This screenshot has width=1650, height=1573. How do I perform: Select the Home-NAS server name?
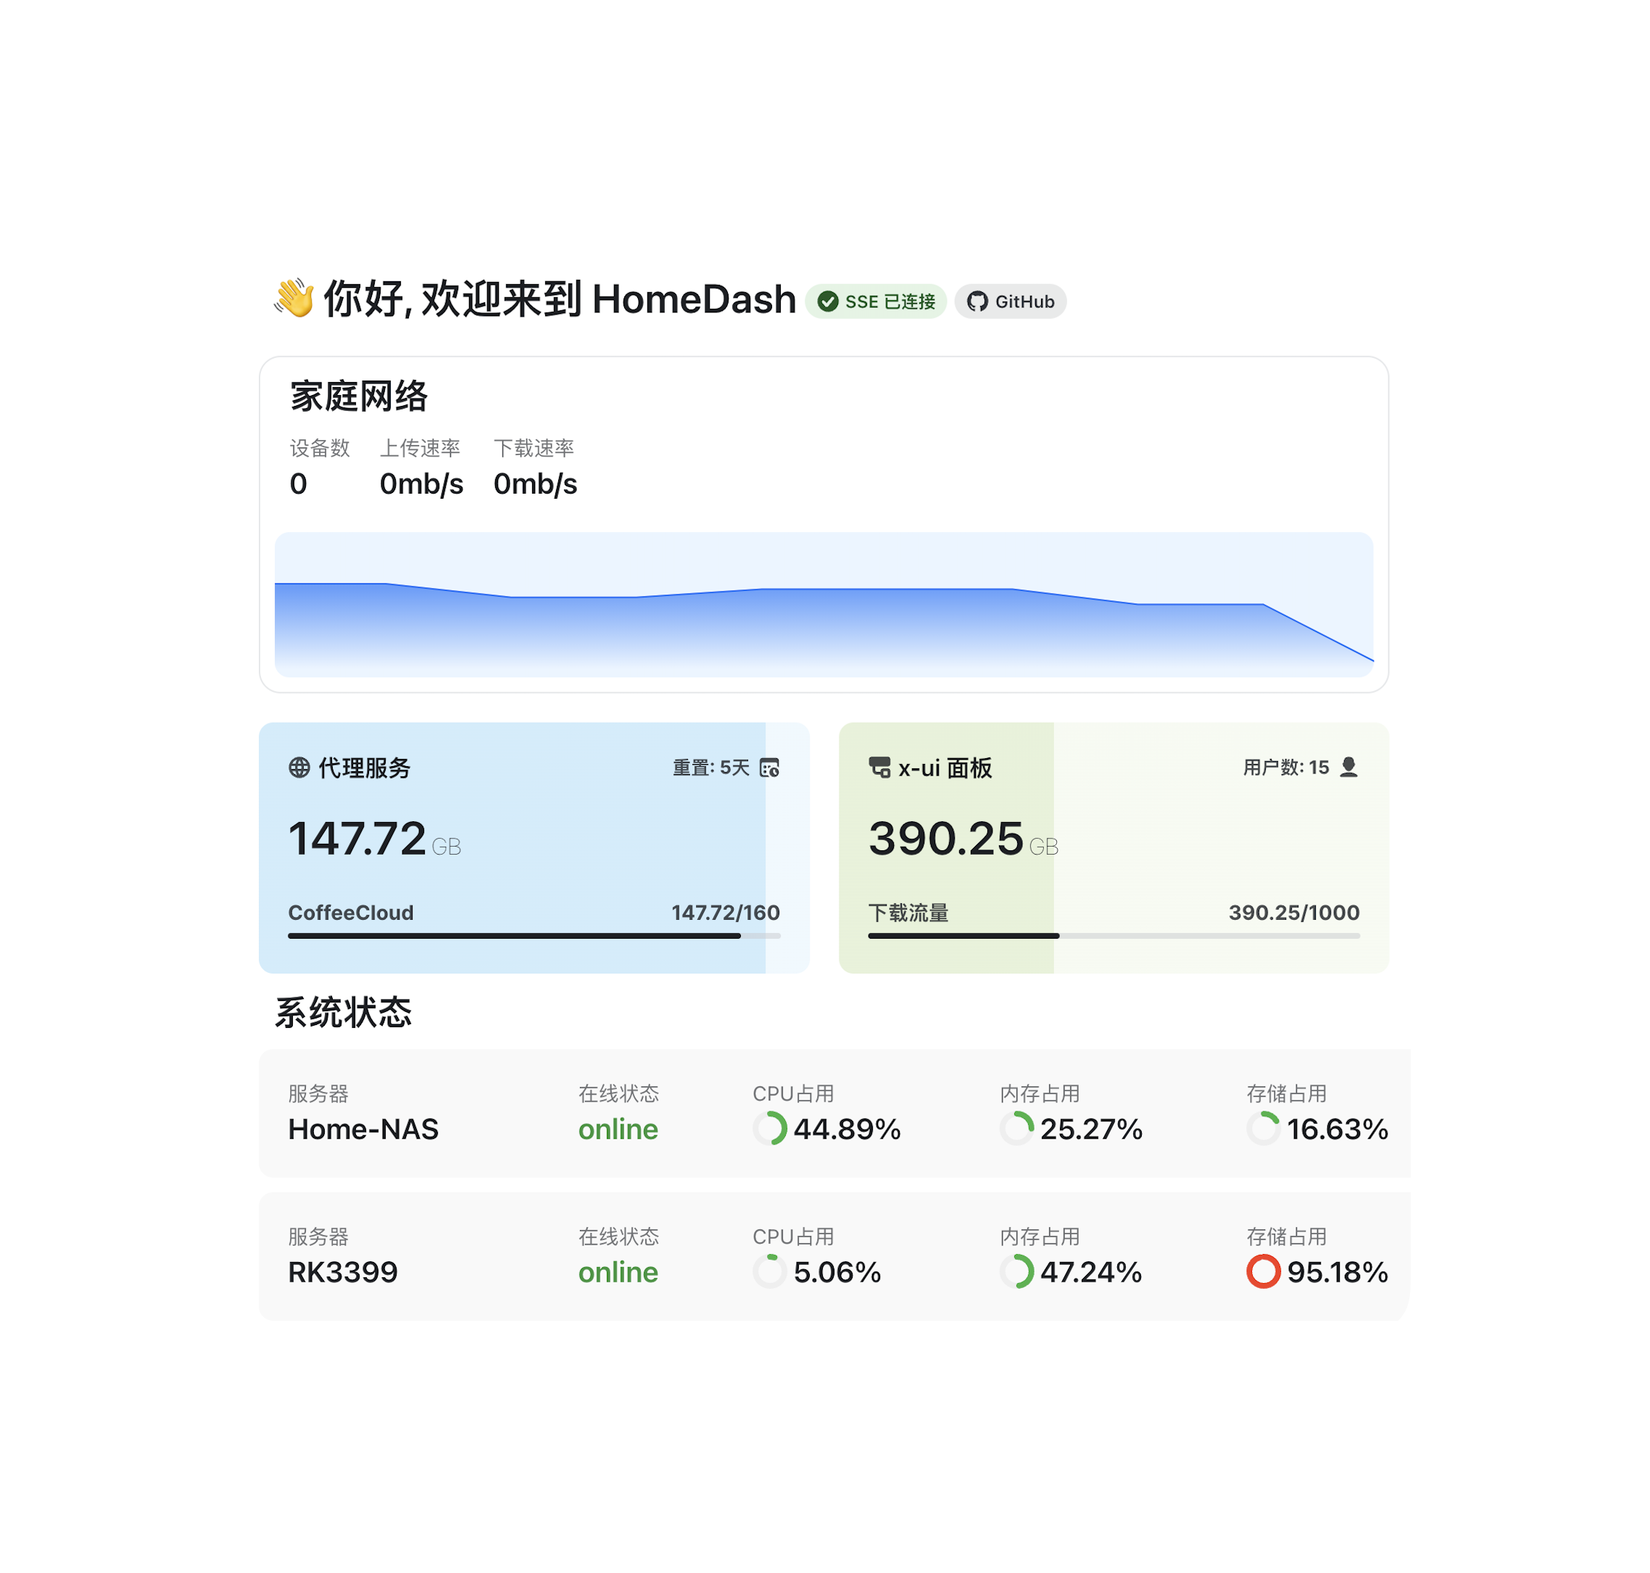tap(363, 1130)
